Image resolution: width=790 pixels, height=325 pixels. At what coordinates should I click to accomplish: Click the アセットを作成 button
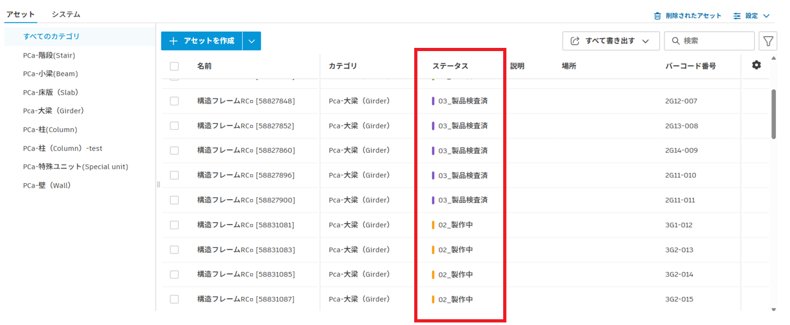pyautogui.click(x=202, y=41)
